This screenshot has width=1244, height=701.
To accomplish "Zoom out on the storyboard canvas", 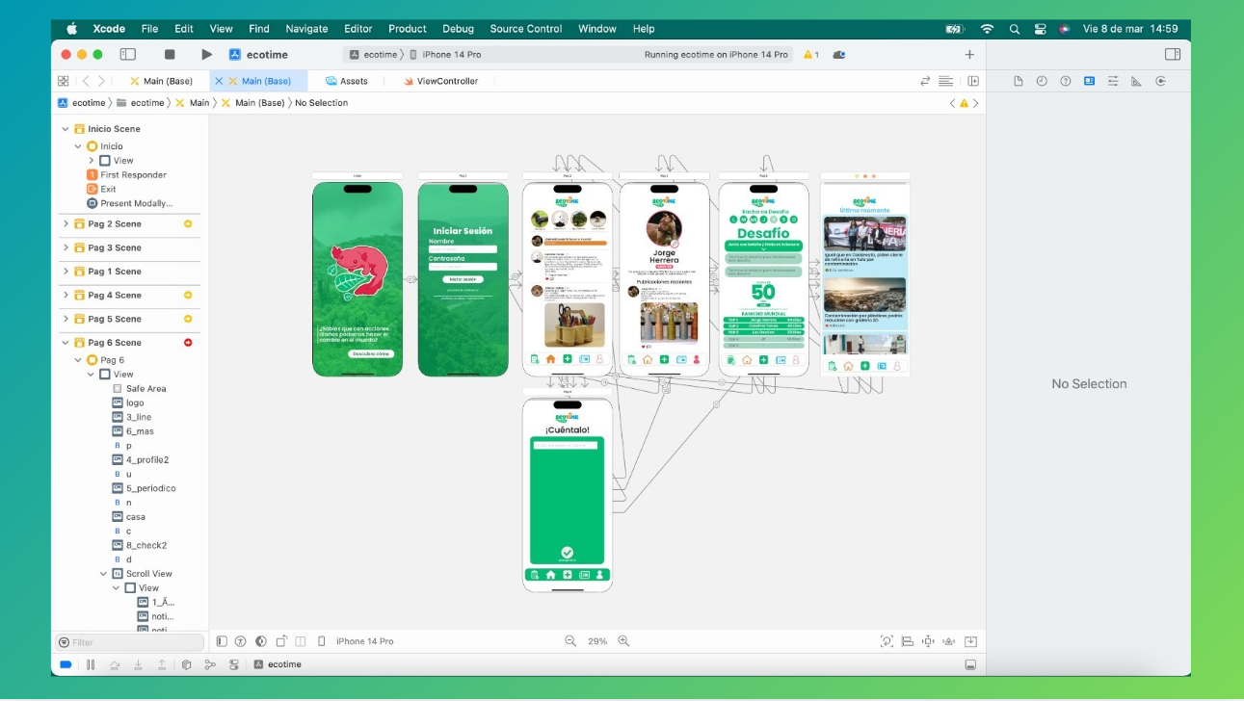I will tap(570, 641).
